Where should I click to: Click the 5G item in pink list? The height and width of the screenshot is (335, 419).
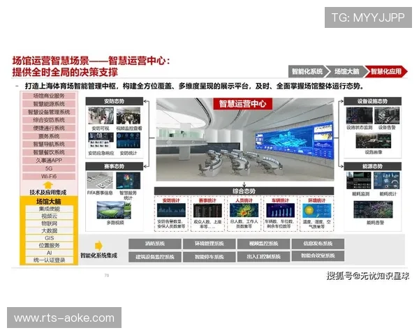pos(49,169)
